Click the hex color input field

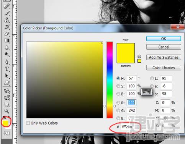[x=127, y=127]
